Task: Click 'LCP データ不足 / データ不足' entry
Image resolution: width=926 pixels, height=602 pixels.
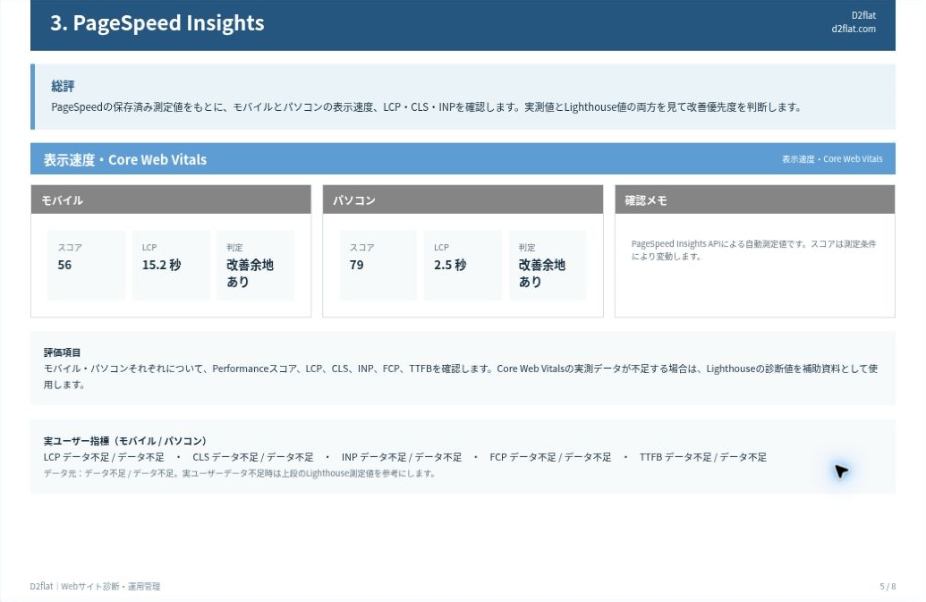Action: pos(104,457)
